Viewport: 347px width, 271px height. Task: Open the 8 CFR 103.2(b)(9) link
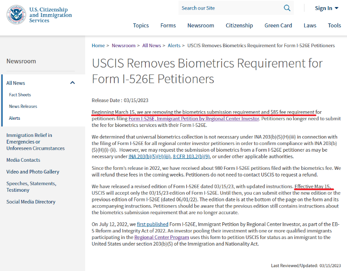[191, 156]
